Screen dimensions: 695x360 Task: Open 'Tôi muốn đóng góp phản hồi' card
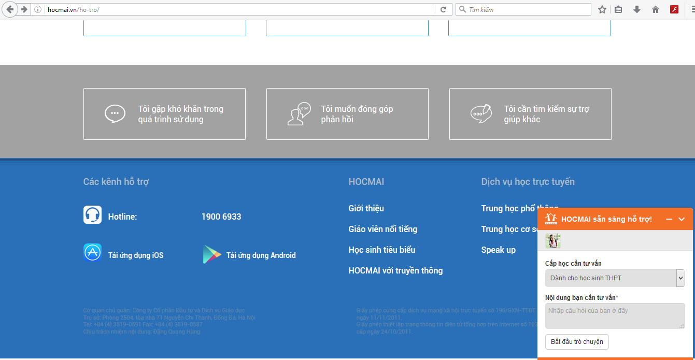click(x=347, y=114)
